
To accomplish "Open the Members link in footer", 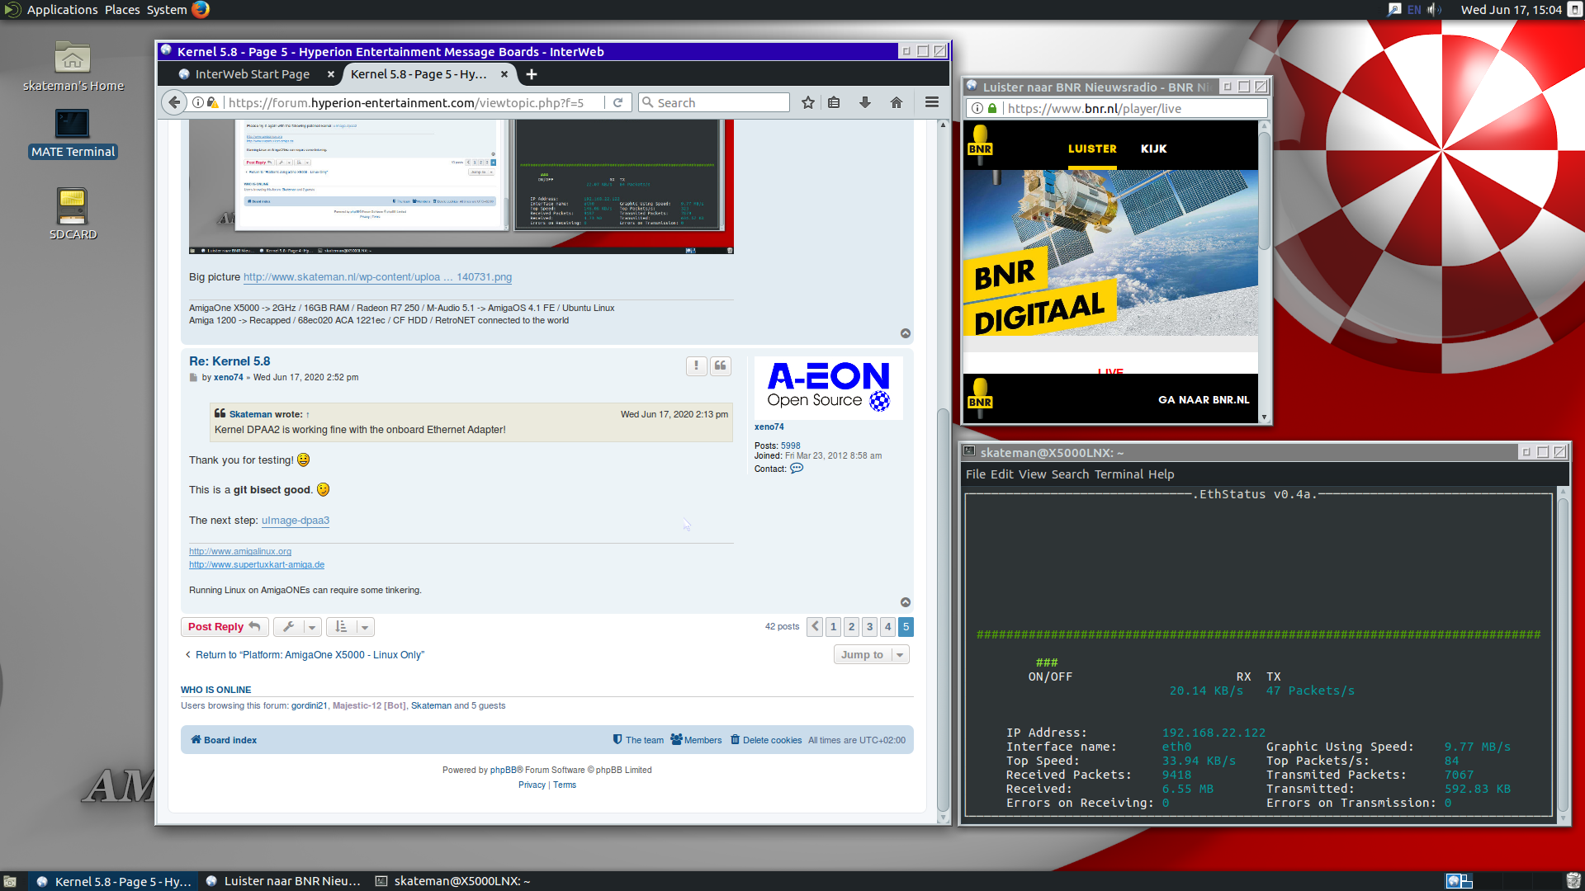I will pos(696,740).
